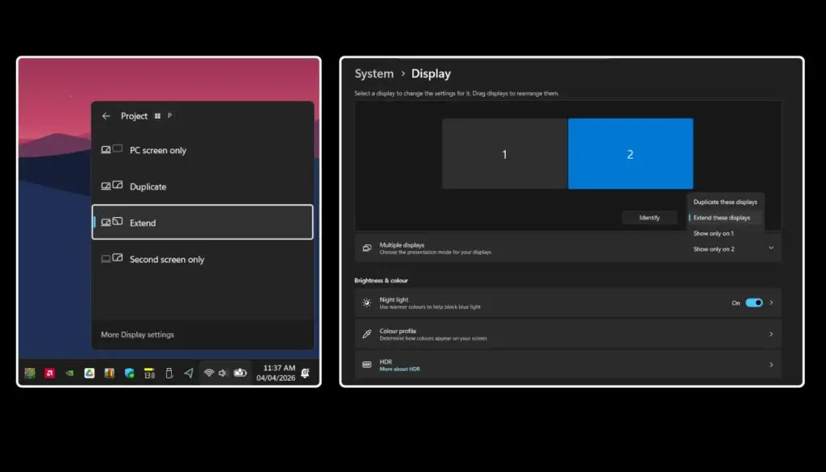Click the speaker volume tray icon
826x472 pixels.
[x=223, y=373]
